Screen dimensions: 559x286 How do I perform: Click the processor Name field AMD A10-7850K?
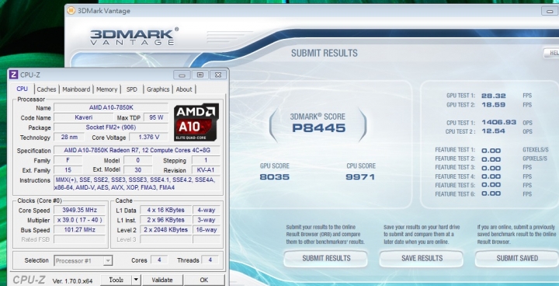coord(111,108)
